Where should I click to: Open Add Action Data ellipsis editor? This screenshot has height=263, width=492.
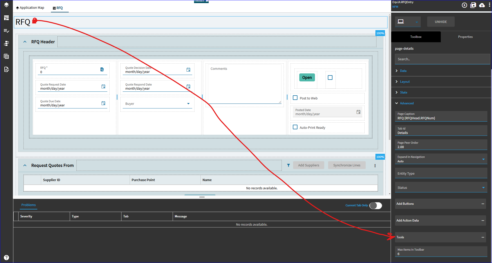point(483,220)
